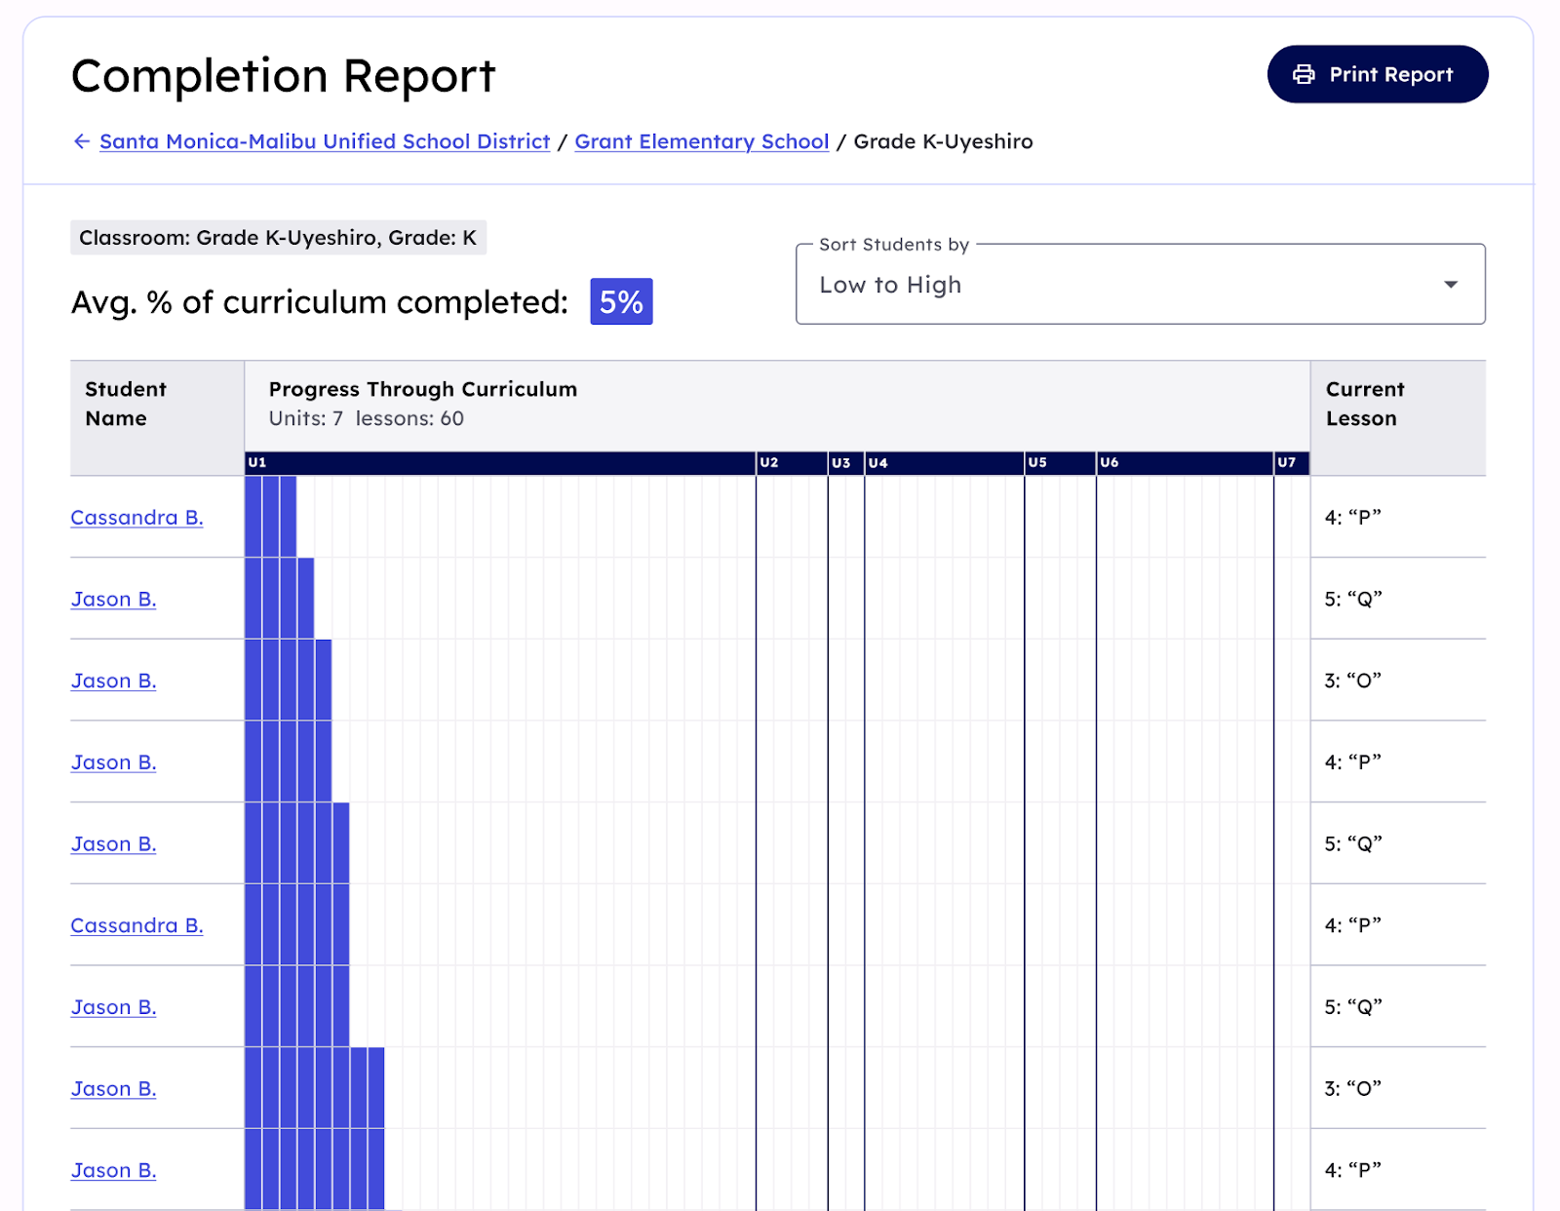Select the bottom-most Jason B. student link
1560x1211 pixels.
click(113, 1170)
